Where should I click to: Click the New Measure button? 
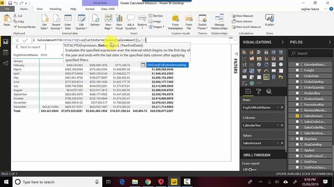click(242, 16)
